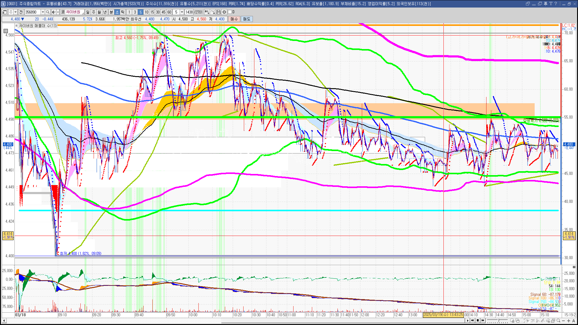Select the 일 (daily) chart tab
Screen dimensions: 578x325
(88, 12)
